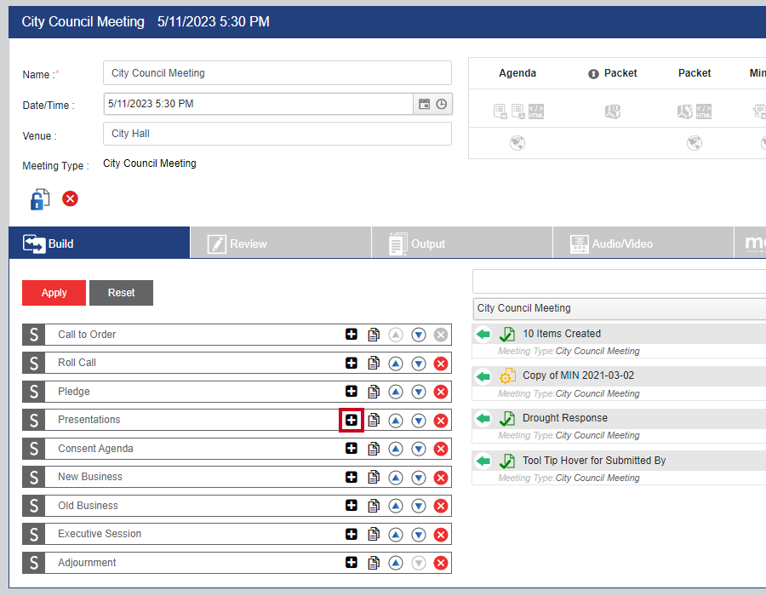Copy the Consent Agenda section
Viewport: 766px width, 596px height.
click(374, 449)
